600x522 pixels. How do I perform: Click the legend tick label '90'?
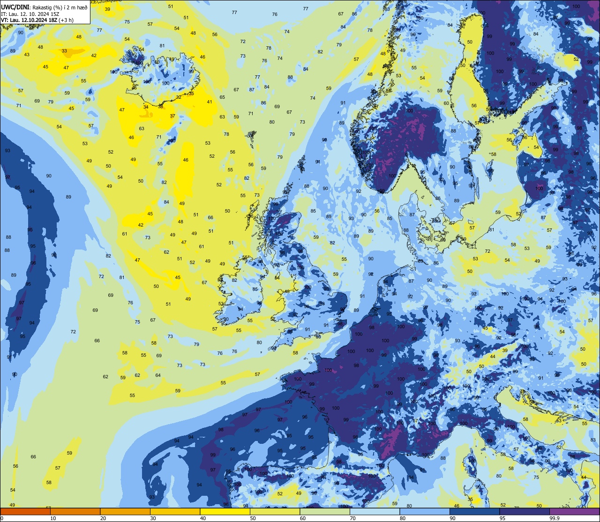pos(452,518)
